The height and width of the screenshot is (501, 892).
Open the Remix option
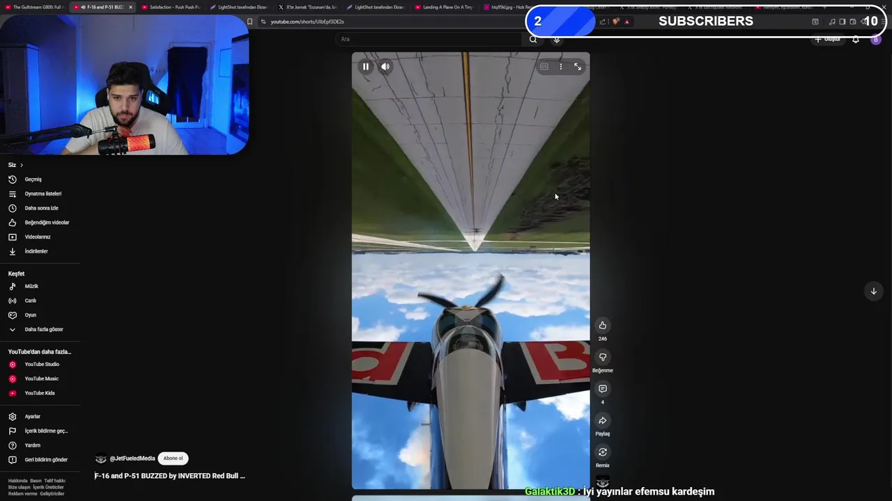[603, 452]
